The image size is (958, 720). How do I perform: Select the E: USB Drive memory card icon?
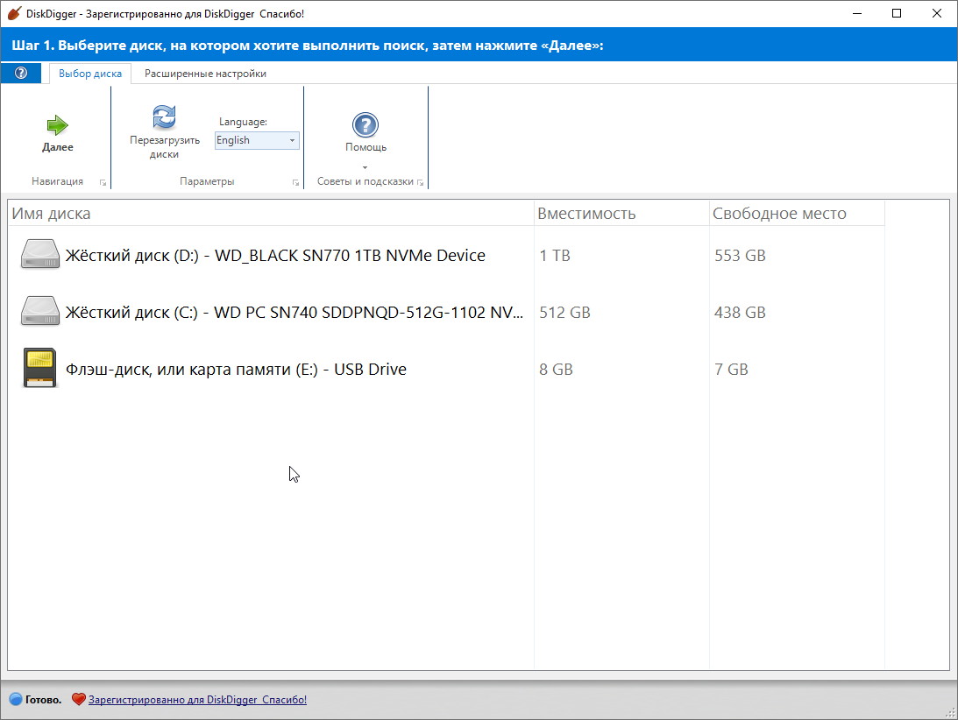point(40,369)
